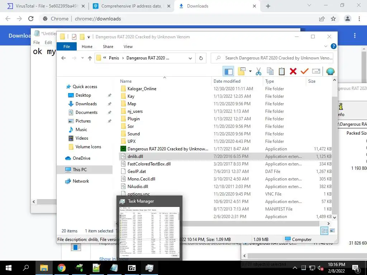
Task: Click the Search Dangerous RAT 2020 box
Action: pyautogui.click(x=272, y=58)
